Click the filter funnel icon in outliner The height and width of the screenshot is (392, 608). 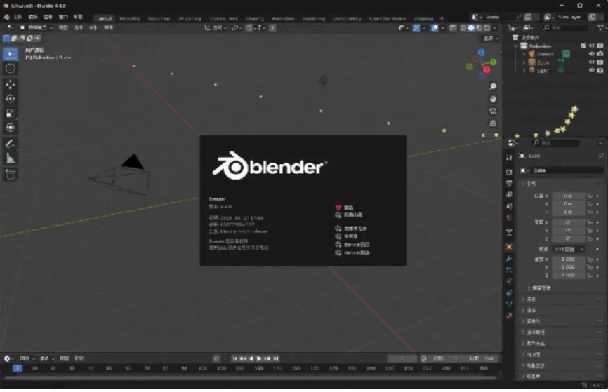click(x=601, y=27)
